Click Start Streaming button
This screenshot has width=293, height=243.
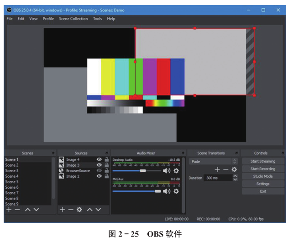(x=263, y=161)
